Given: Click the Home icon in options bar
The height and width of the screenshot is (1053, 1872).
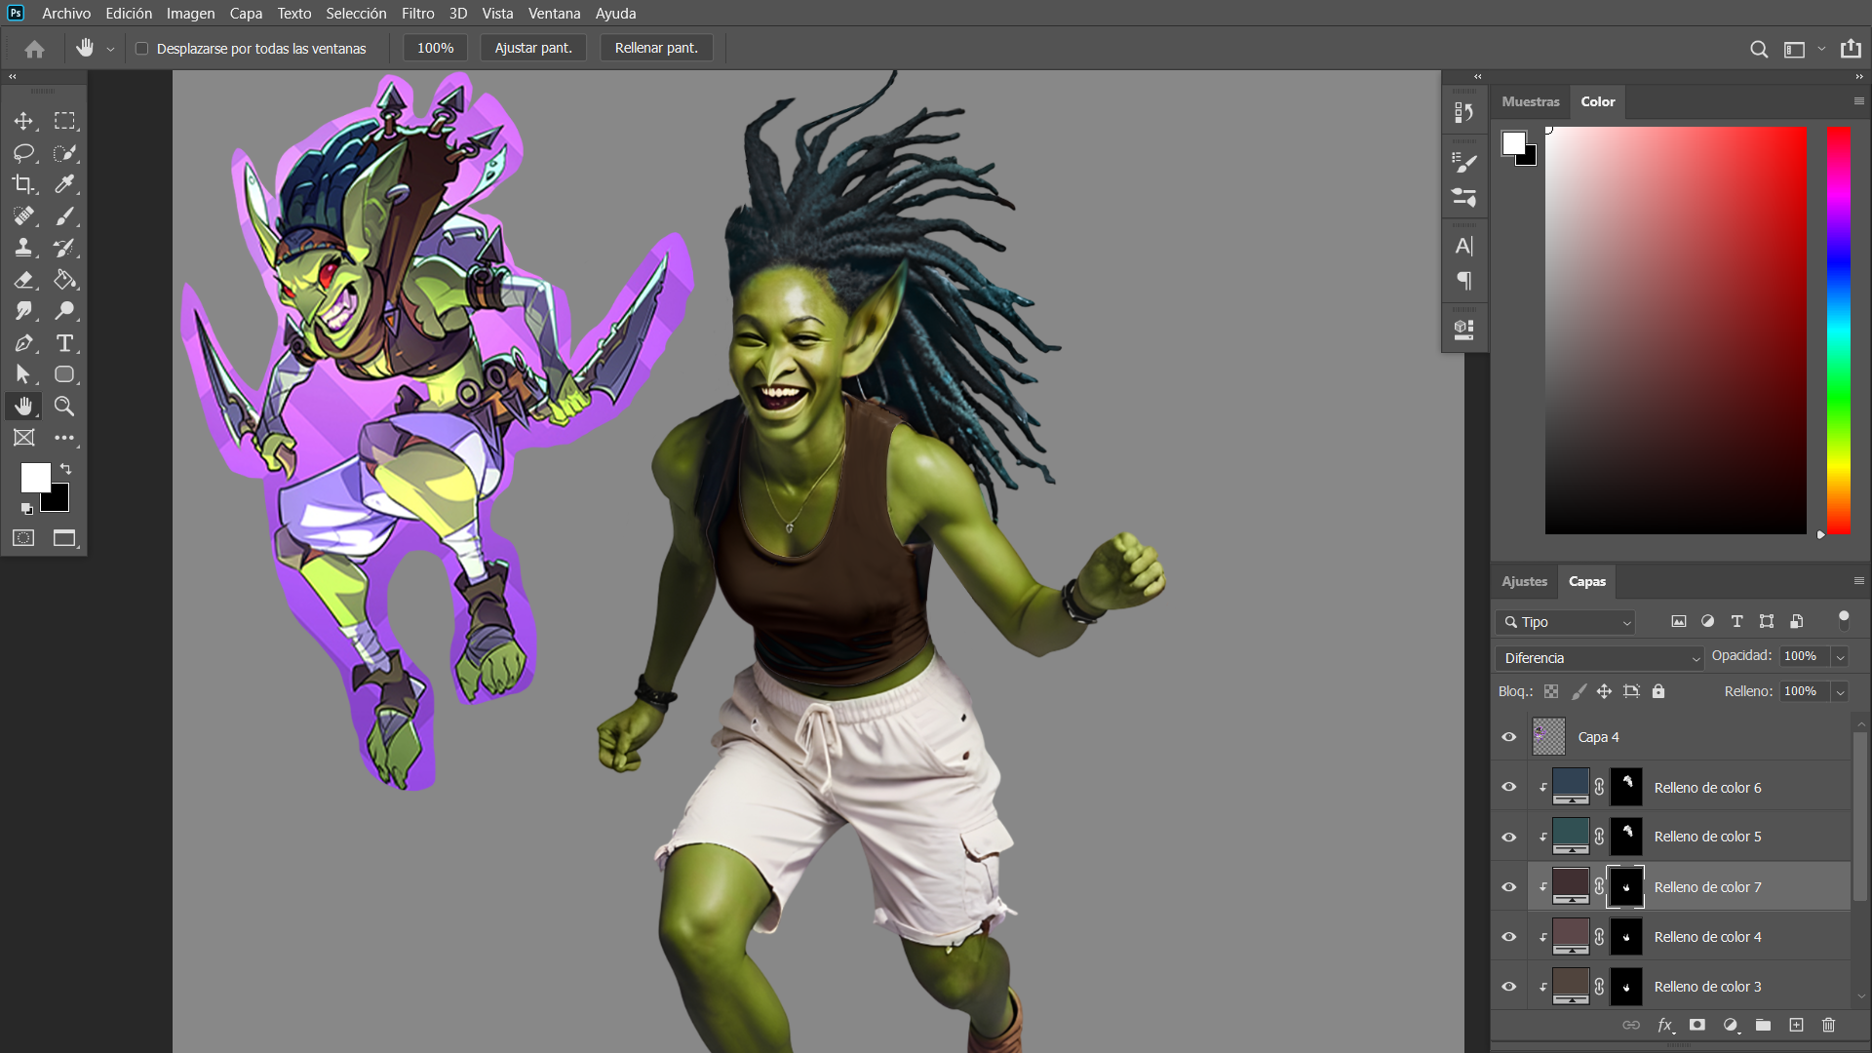Looking at the screenshot, I should point(35,49).
